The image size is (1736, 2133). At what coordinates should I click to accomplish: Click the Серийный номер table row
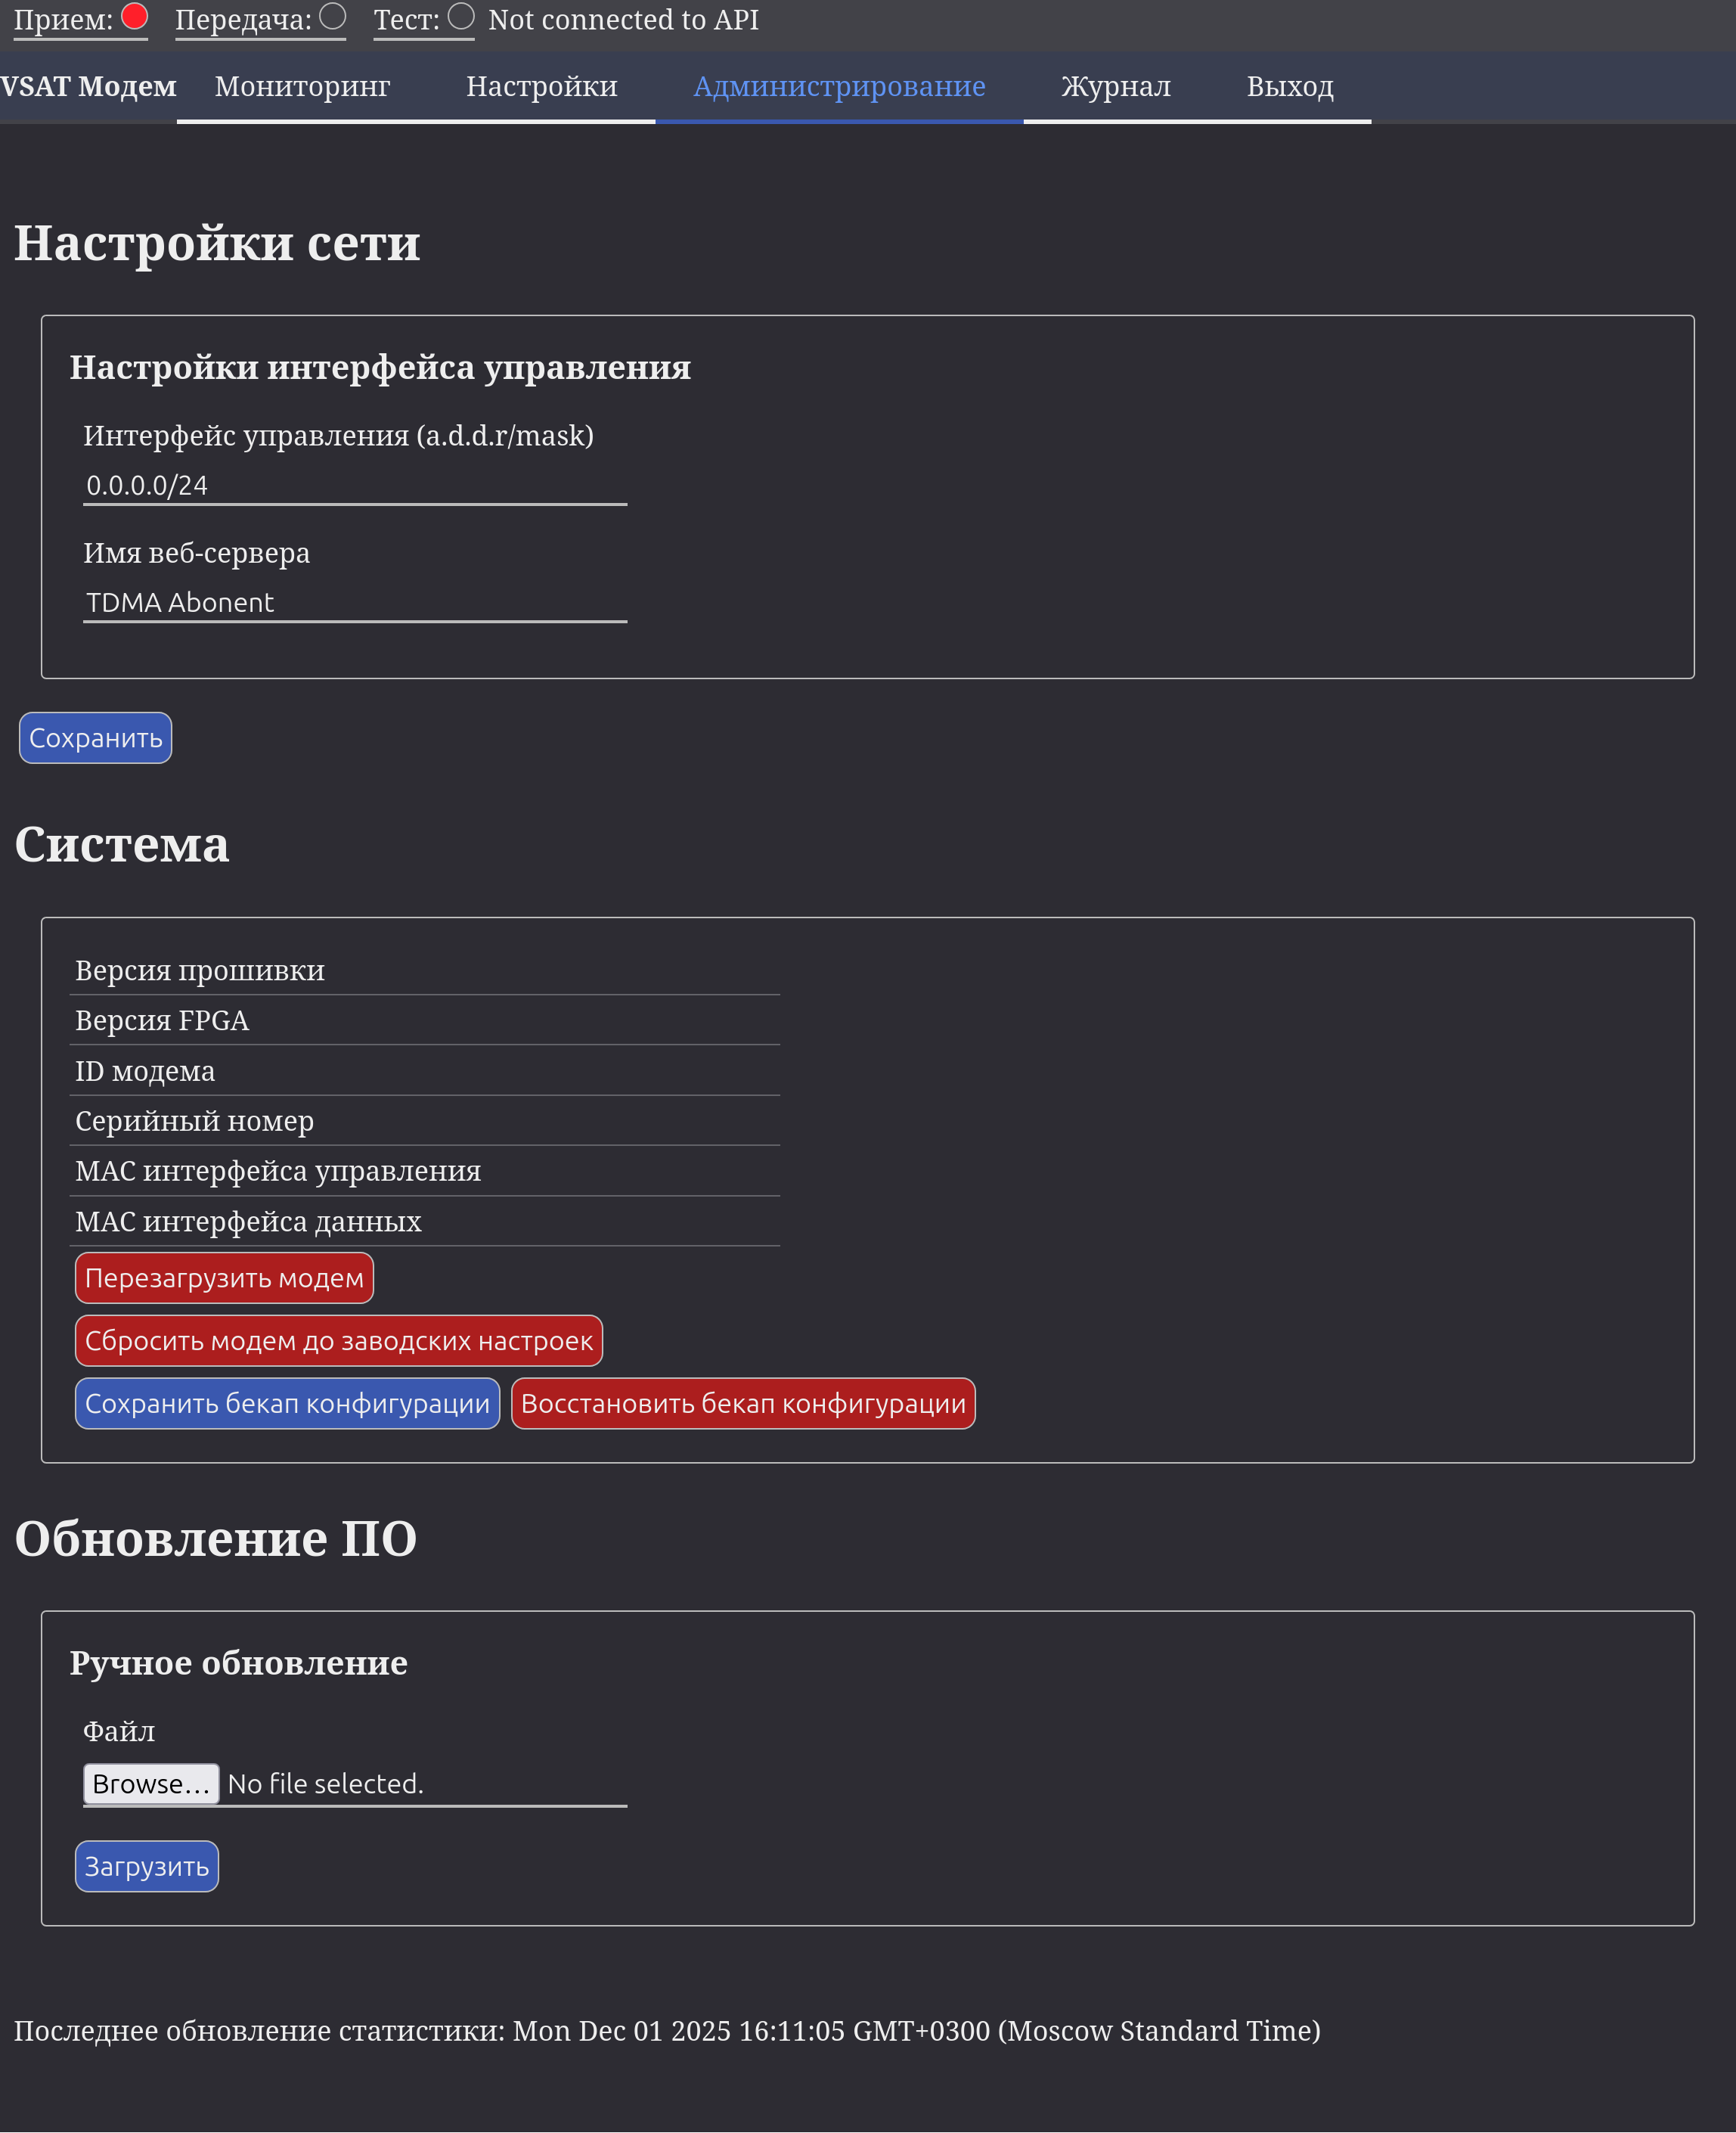tap(424, 1120)
